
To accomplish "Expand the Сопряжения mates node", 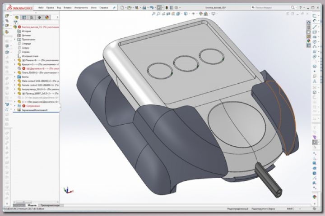I will pos(15,106).
